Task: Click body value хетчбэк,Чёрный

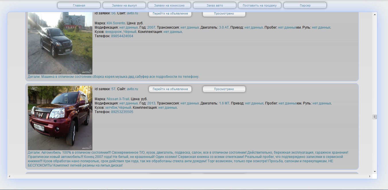Action: [118, 108]
